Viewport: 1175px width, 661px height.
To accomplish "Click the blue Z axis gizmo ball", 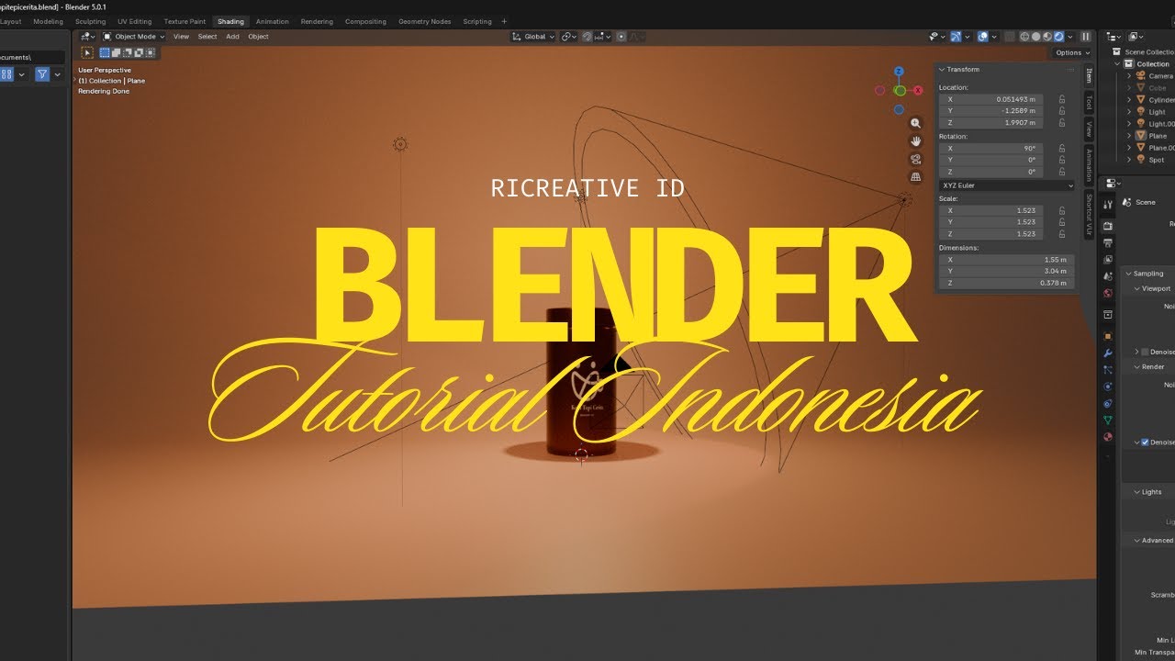I will (899, 72).
